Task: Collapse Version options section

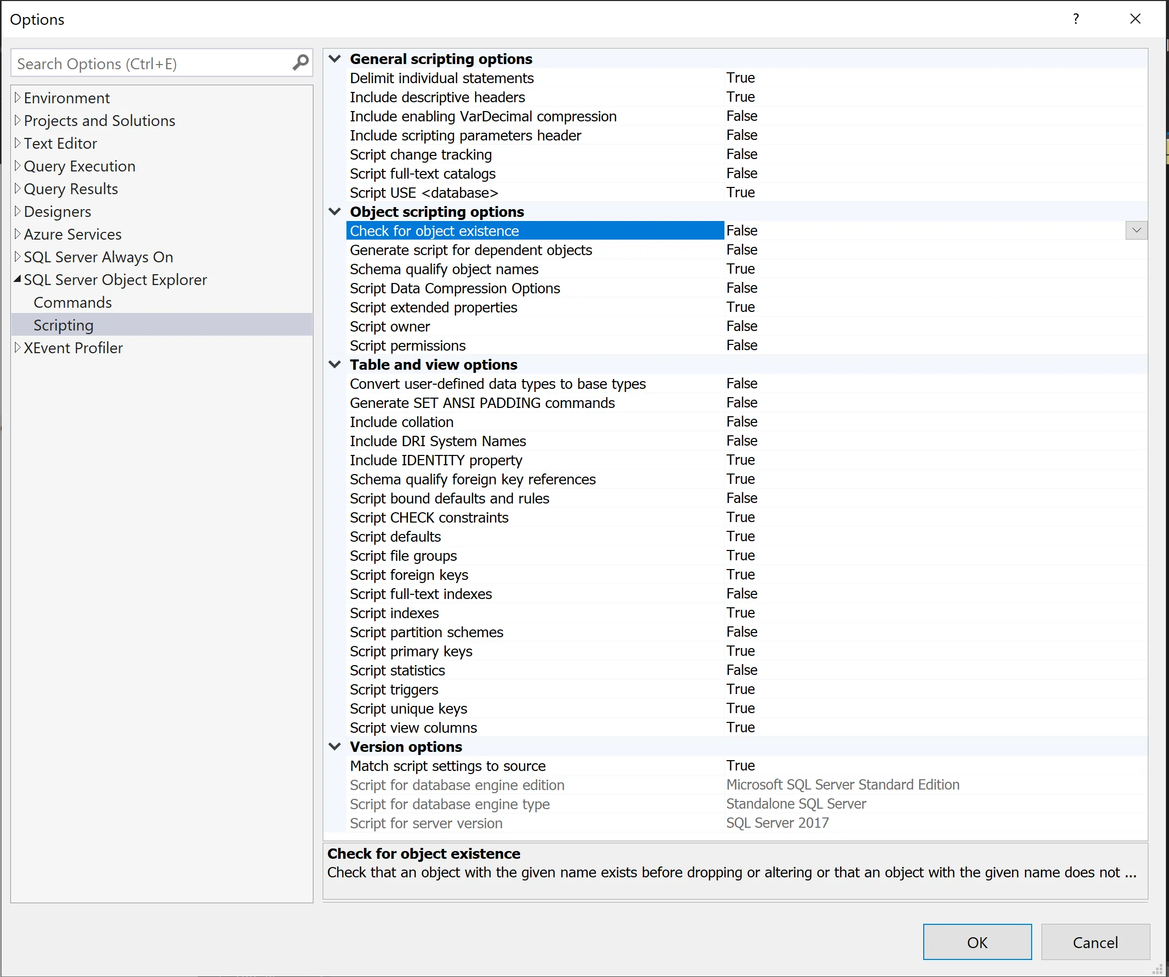Action: 335,747
